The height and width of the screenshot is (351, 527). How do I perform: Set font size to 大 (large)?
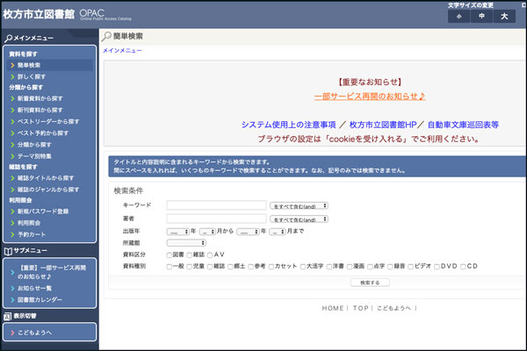click(x=504, y=17)
